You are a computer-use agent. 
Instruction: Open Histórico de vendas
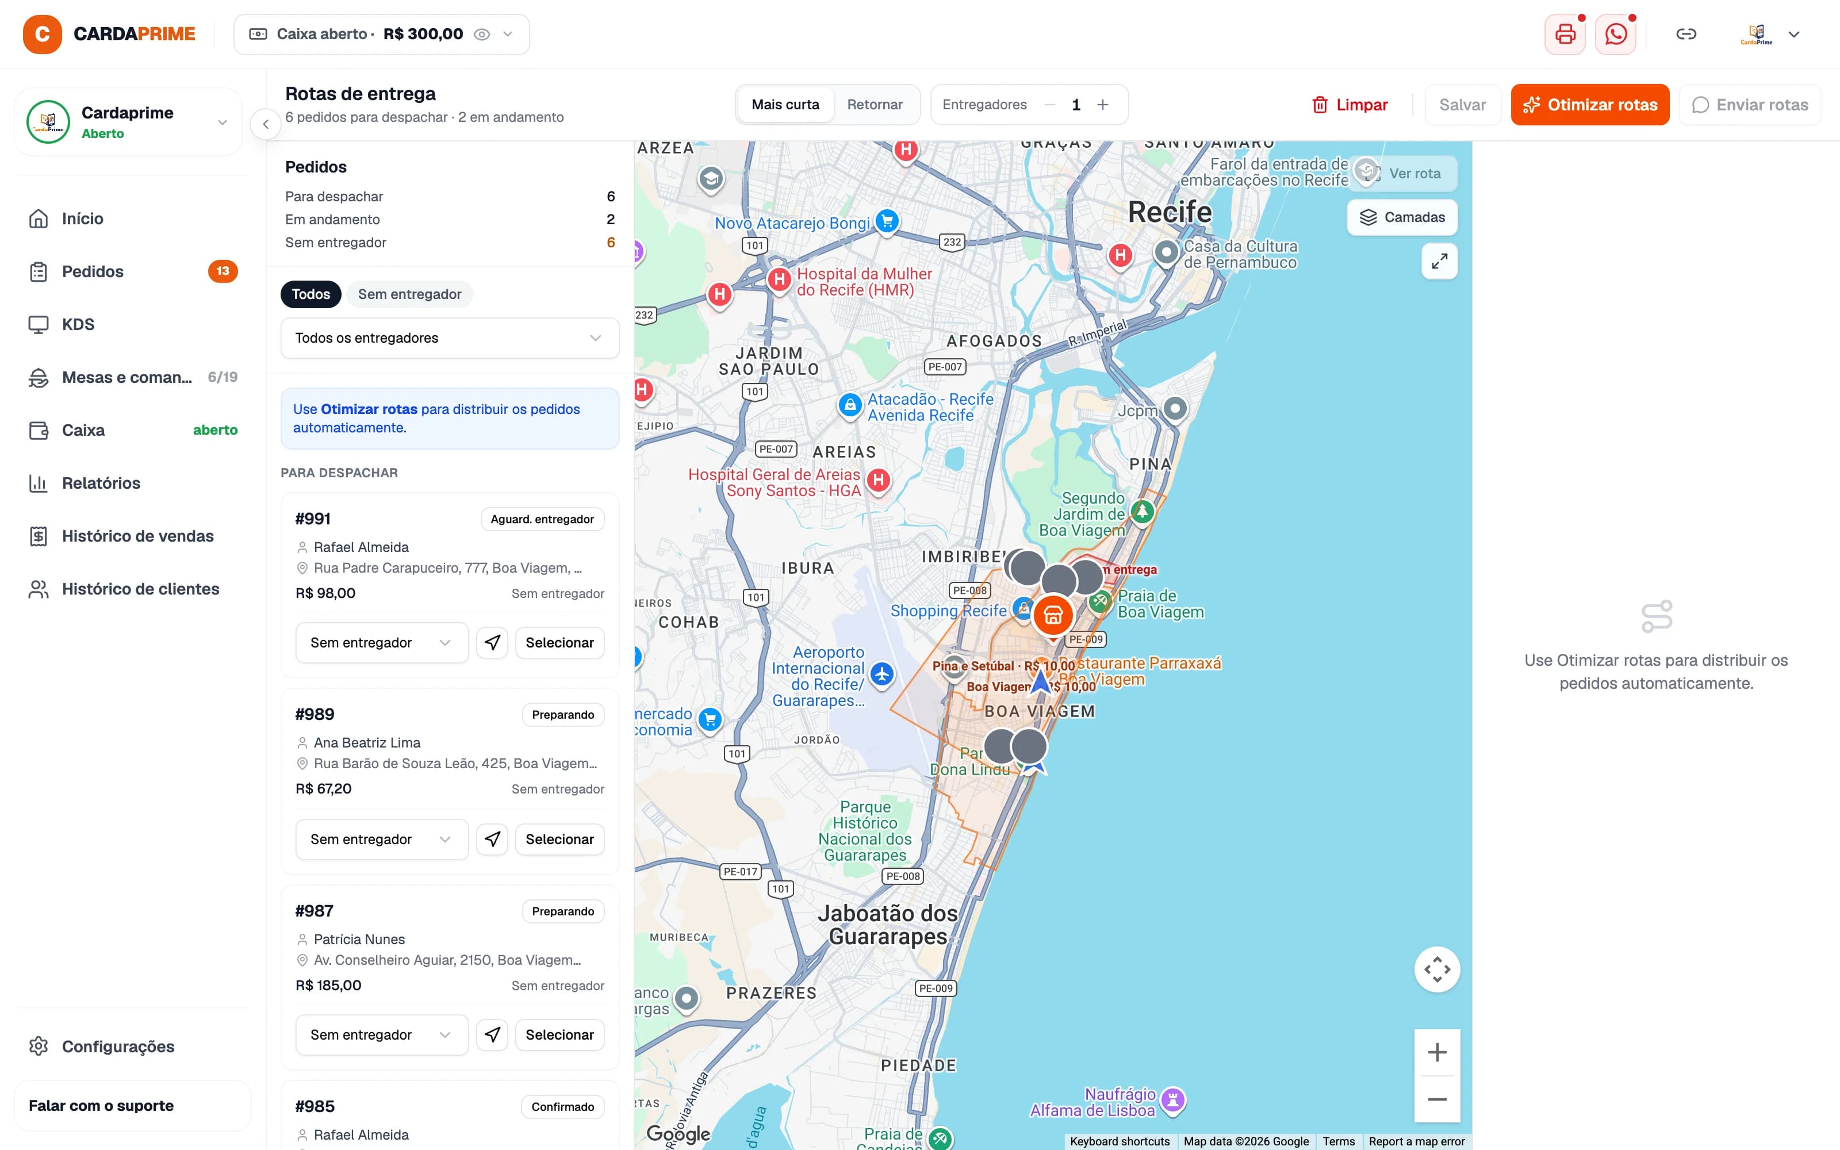pyautogui.click(x=133, y=536)
